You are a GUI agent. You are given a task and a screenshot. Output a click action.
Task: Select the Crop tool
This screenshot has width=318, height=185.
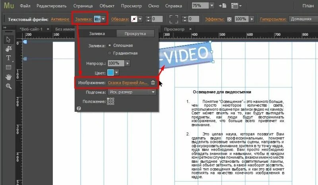pyautogui.click(x=8, y=49)
